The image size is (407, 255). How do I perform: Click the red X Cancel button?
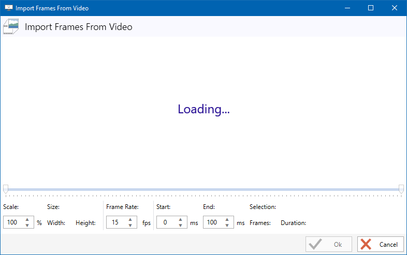point(381,244)
